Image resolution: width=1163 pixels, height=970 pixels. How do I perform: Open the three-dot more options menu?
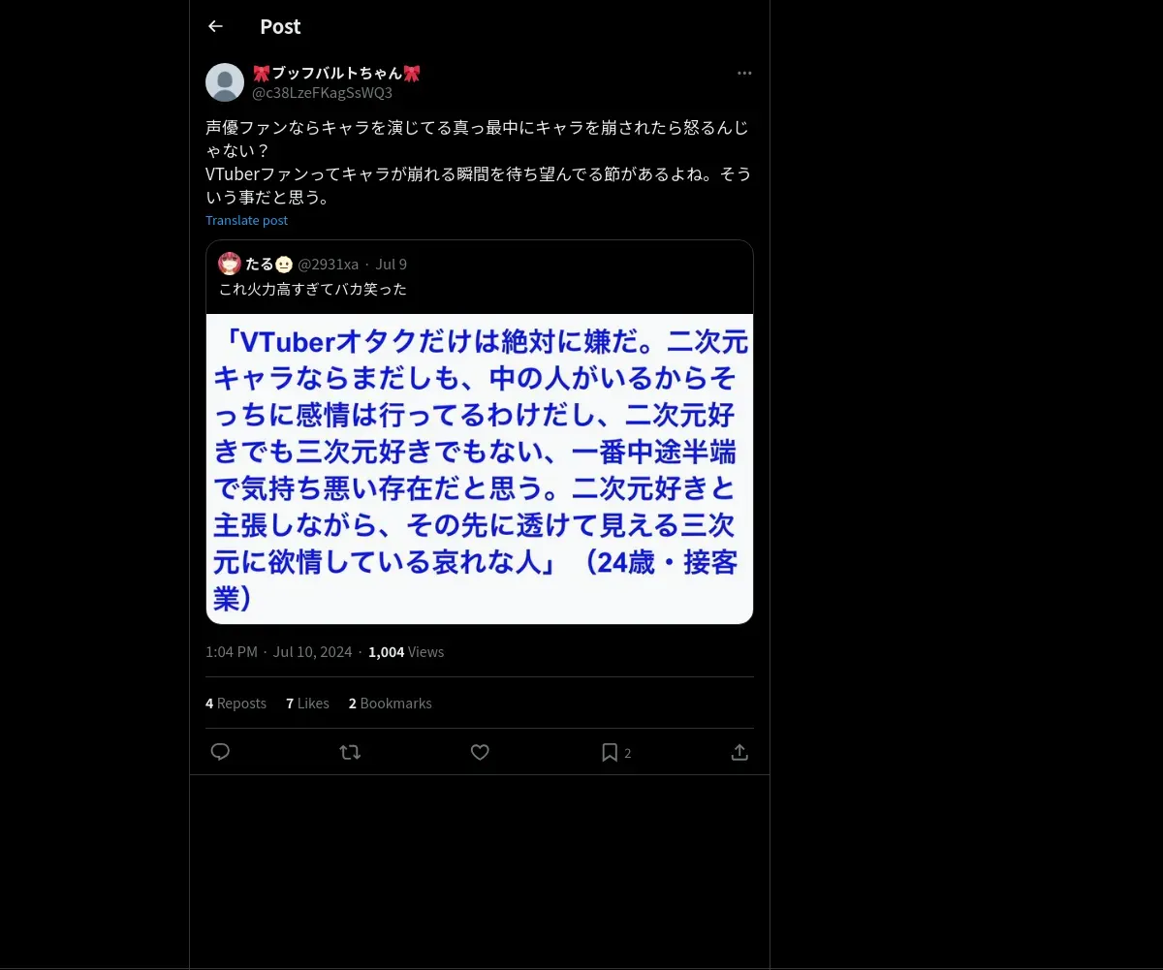(744, 73)
